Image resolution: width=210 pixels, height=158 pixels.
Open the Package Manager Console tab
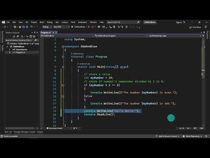[x=24, y=132]
